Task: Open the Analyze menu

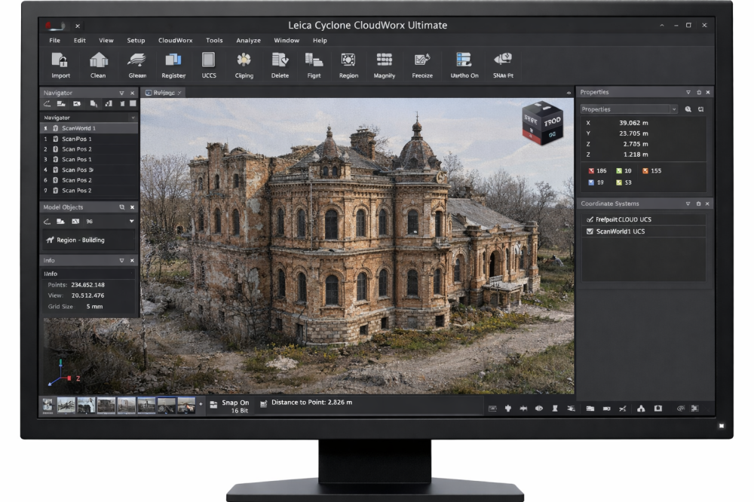Action: tap(248, 41)
